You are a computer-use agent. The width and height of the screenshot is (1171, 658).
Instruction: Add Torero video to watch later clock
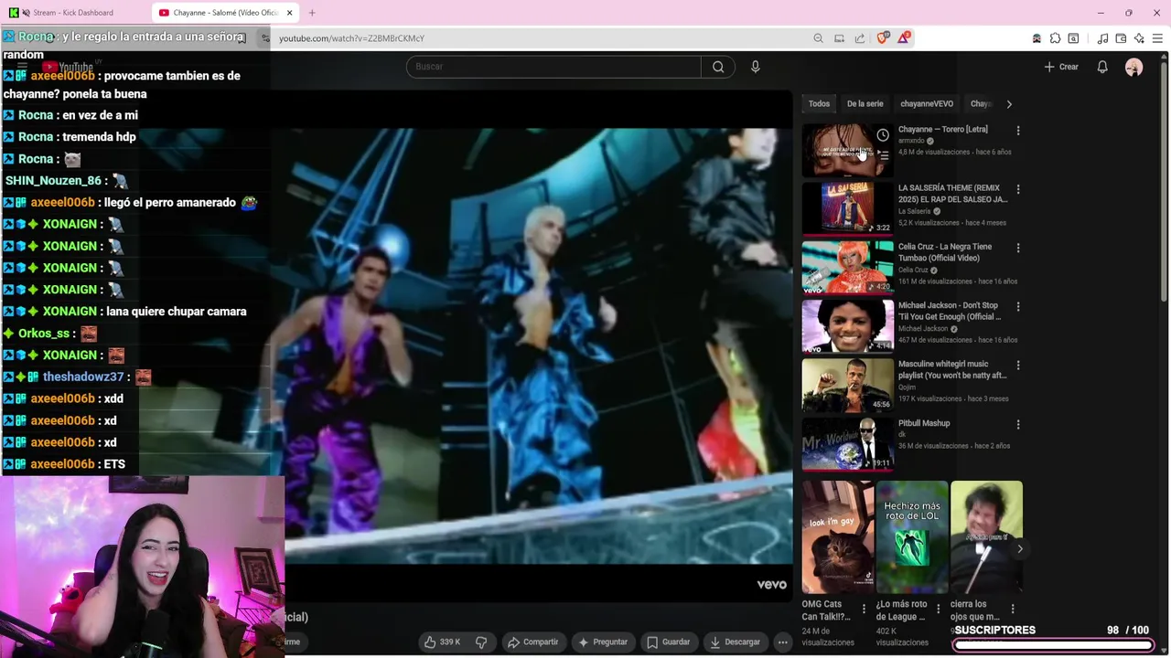click(x=883, y=135)
